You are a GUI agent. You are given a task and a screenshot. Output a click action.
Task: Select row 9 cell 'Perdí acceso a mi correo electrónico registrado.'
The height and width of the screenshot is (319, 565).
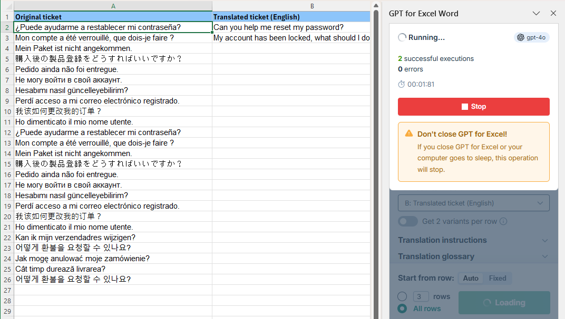[x=113, y=101]
